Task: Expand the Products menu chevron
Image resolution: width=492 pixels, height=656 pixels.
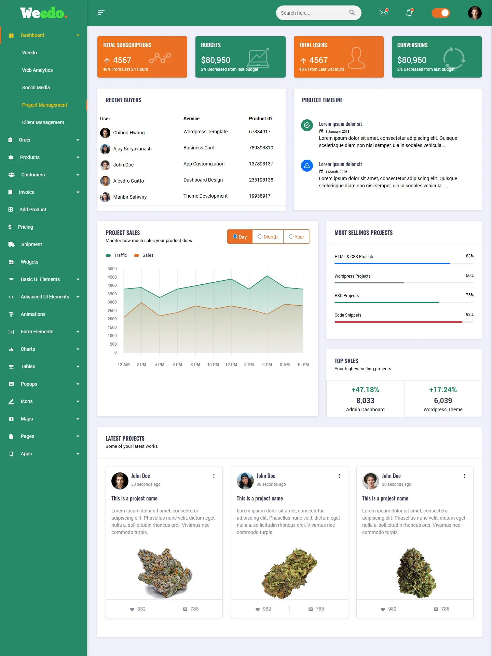Action: coord(78,157)
